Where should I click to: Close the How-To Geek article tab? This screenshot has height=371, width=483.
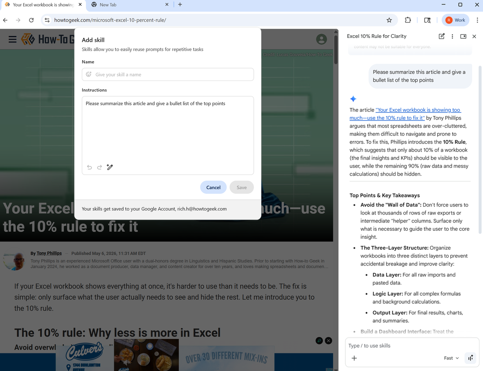pyautogui.click(x=80, y=5)
